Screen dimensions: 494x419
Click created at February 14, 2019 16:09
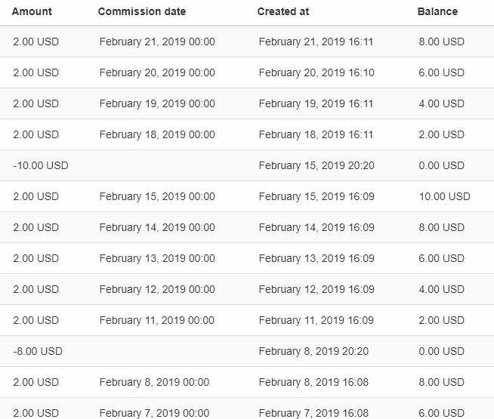pyautogui.click(x=316, y=227)
